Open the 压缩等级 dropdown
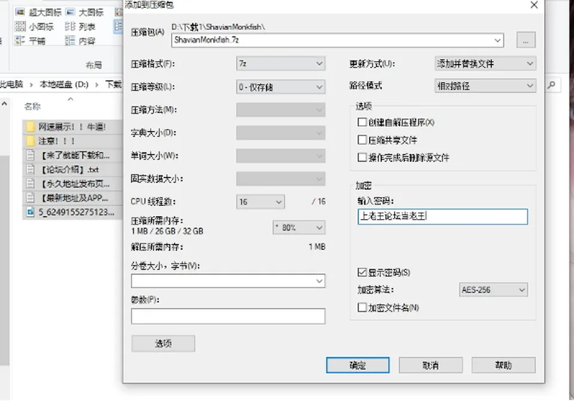 tap(281, 87)
